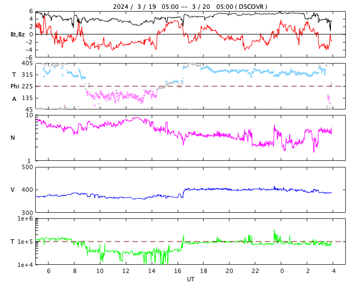The image size is (353, 283).
Task: Click the "8" hour tick on UT axis
Action: click(74, 271)
